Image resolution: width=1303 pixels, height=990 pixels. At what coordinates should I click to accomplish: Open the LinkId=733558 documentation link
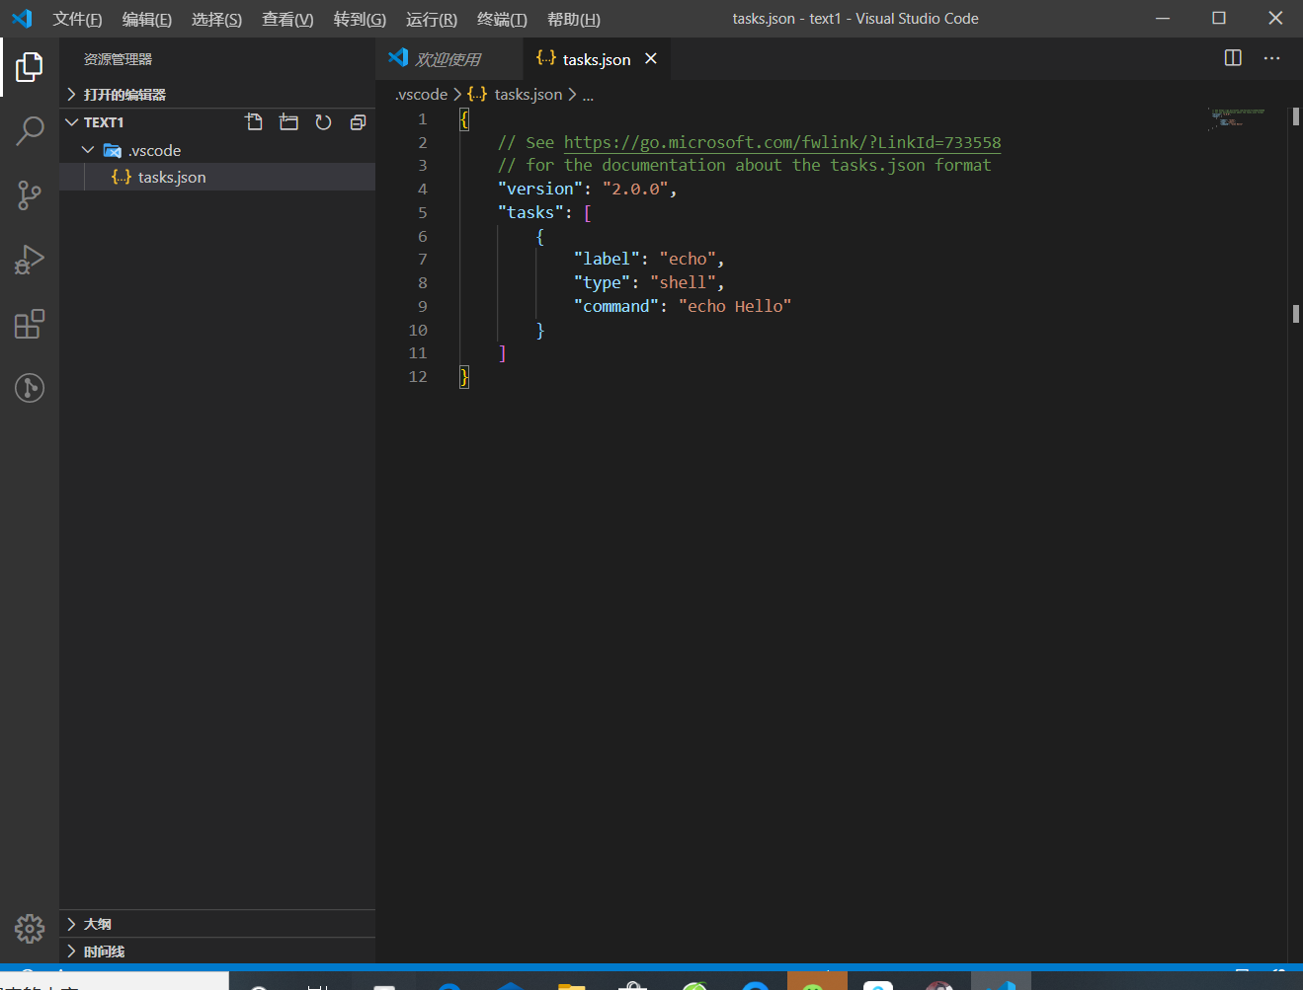click(780, 142)
